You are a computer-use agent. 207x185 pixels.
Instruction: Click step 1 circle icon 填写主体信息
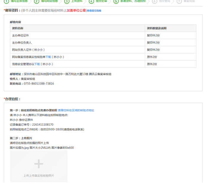tap(6, 1)
